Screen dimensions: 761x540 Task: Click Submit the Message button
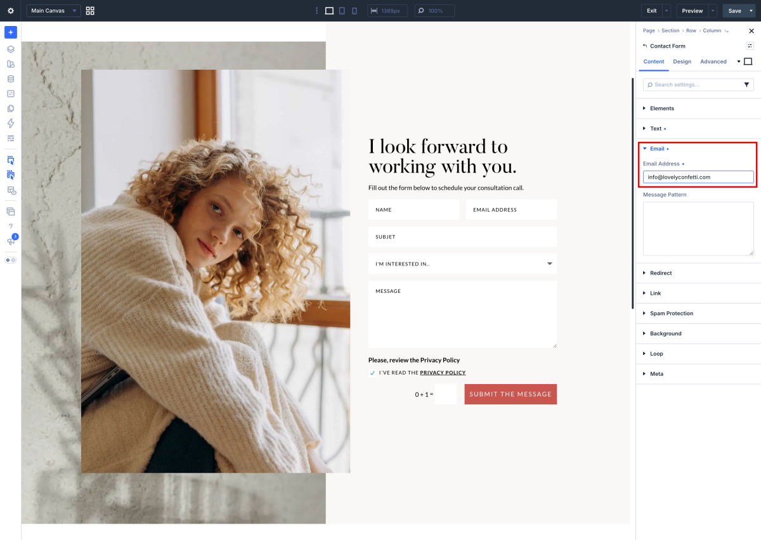click(511, 394)
